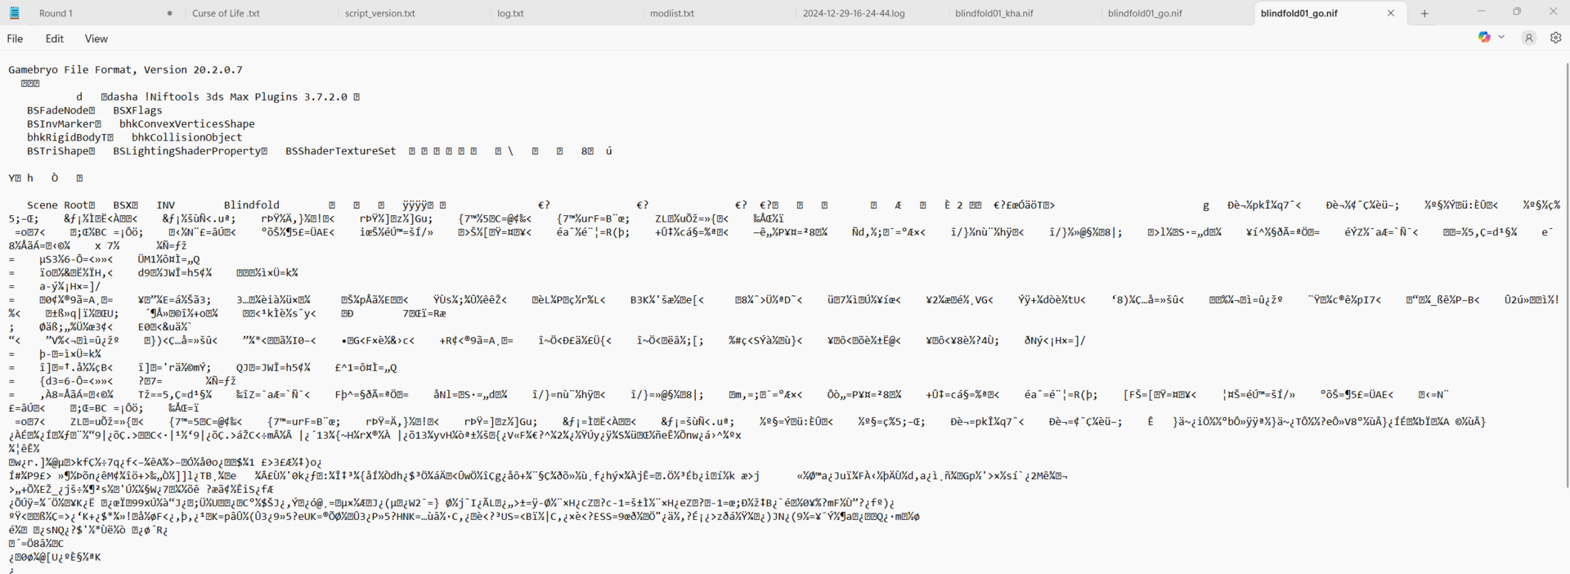Close the blindfold01_go.nif active tab
The image size is (1570, 574).
point(1390,13)
